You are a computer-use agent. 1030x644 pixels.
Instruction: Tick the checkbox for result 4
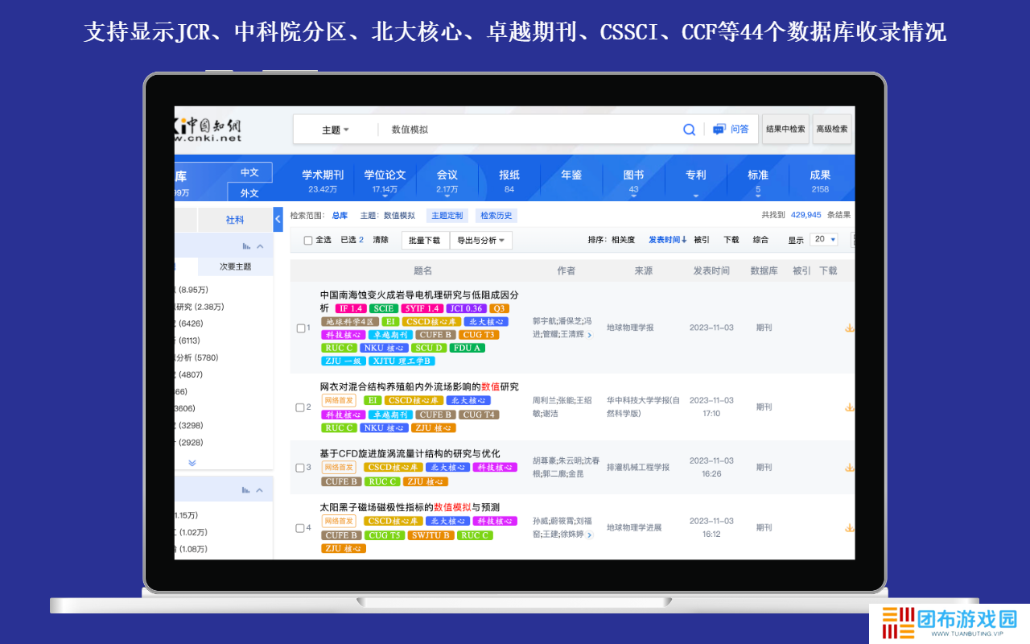pyautogui.click(x=300, y=528)
